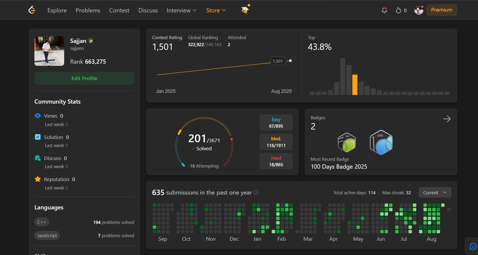
Task: Click '635 submissions in the past one year'
Action: [202, 193]
